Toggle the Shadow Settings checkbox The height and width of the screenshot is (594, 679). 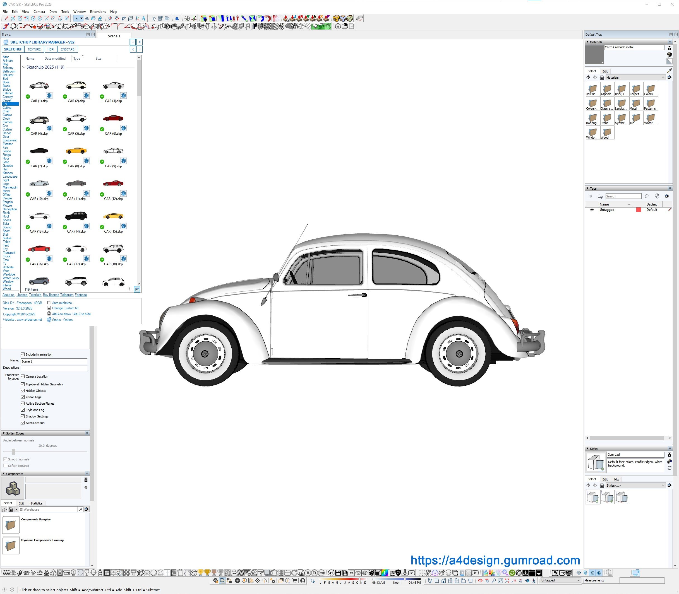[23, 416]
